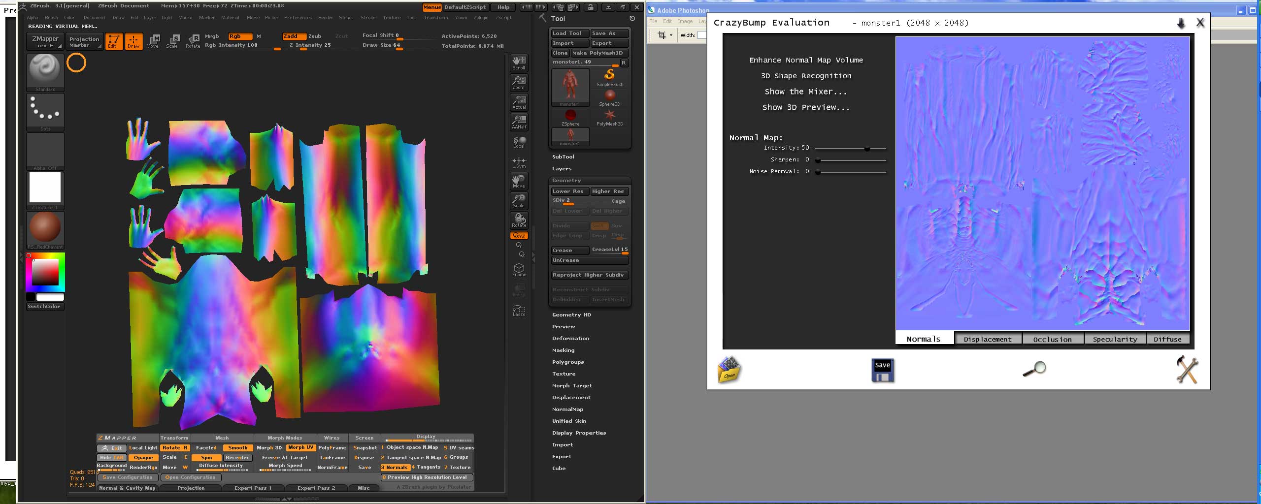Expand the SubTool palette section

tap(563, 157)
